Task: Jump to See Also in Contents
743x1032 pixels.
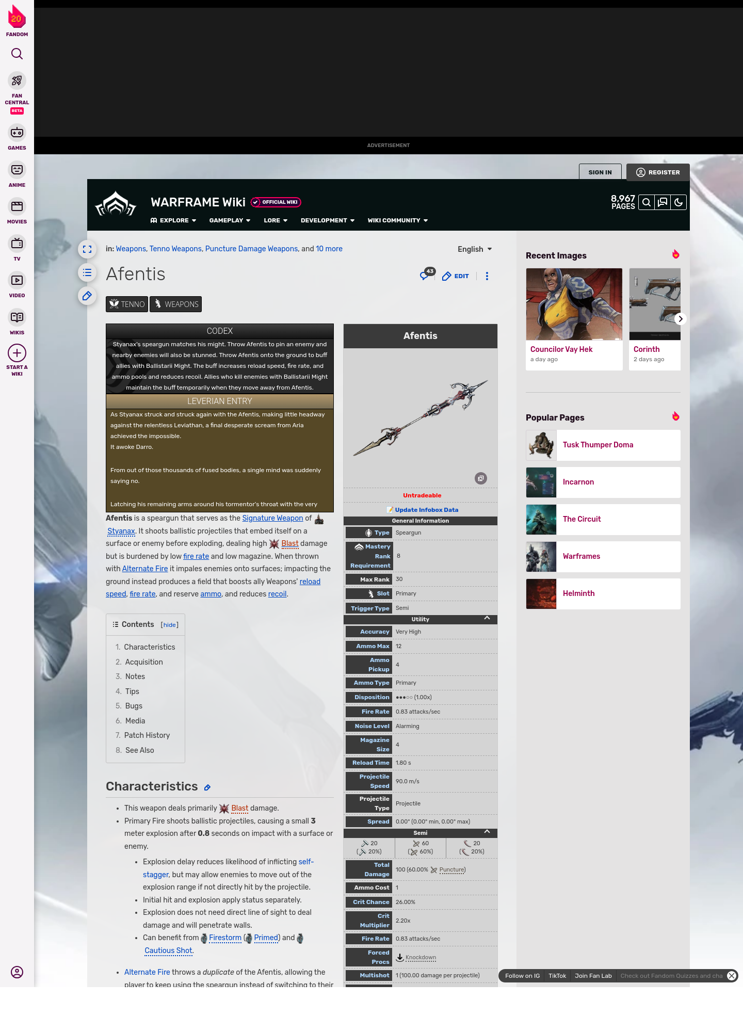Action: tap(140, 750)
